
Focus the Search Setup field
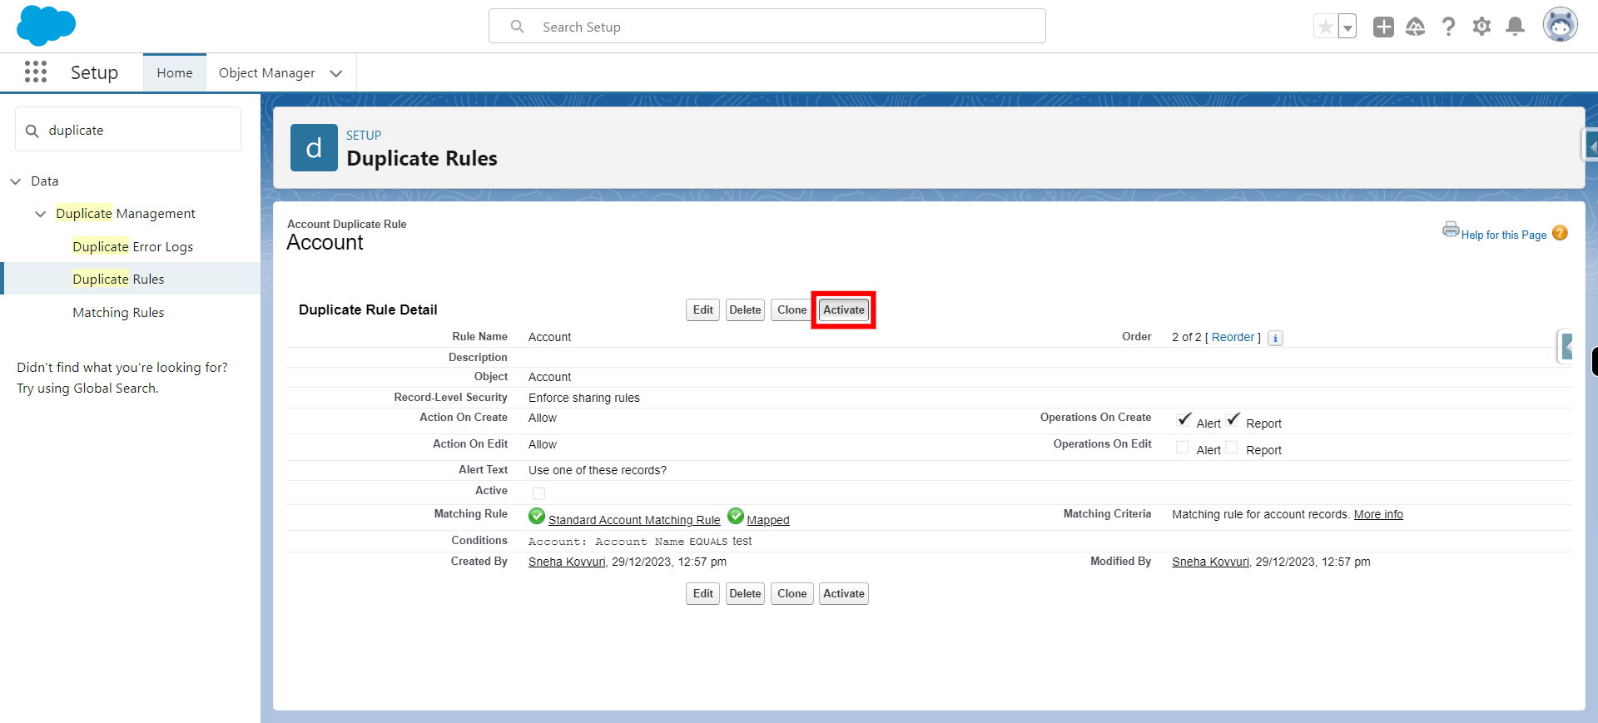pos(767,26)
